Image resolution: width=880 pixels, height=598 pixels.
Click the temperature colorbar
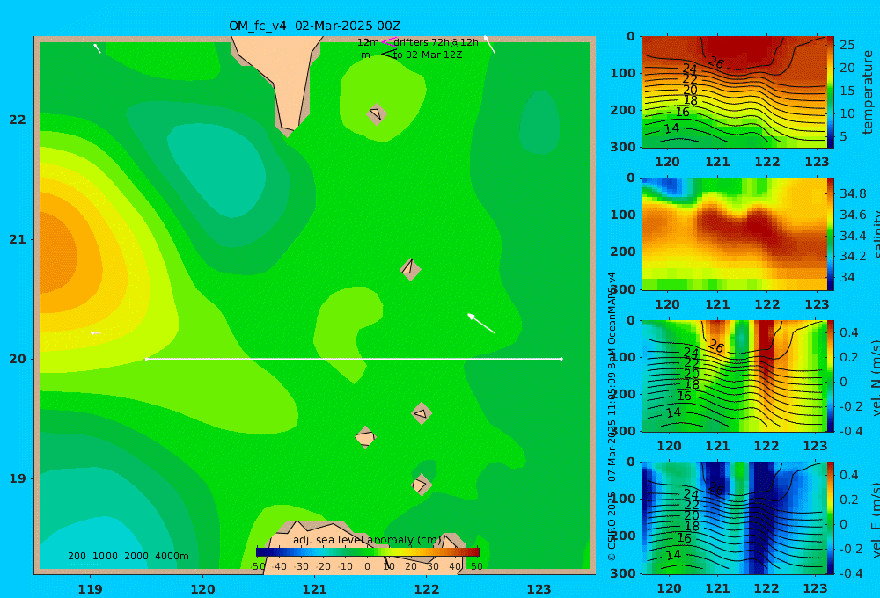click(x=831, y=91)
